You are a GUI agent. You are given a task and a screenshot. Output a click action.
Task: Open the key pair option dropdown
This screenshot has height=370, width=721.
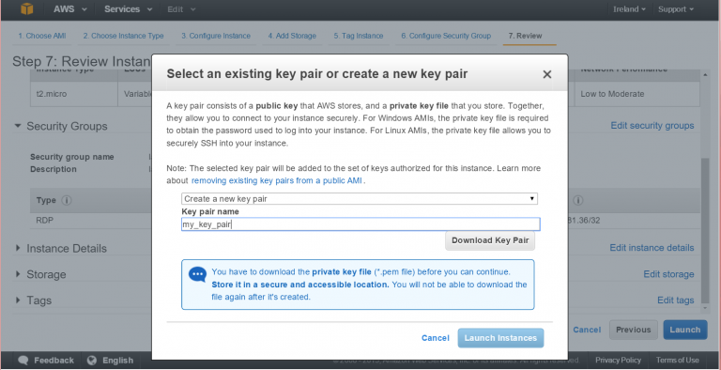point(360,199)
